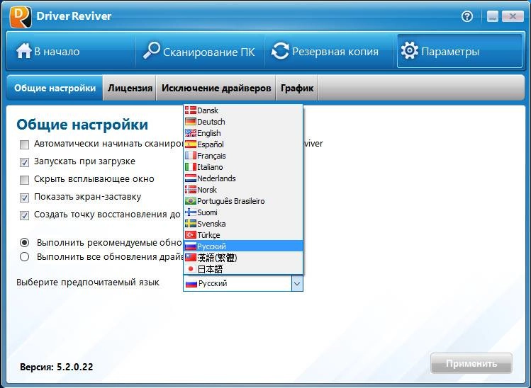Open Параметры section

(x=459, y=51)
